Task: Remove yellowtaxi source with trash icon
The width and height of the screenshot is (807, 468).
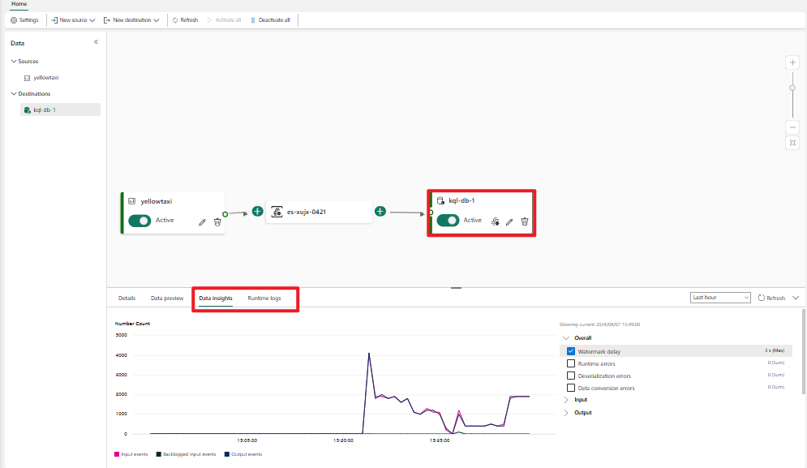Action: (x=217, y=221)
